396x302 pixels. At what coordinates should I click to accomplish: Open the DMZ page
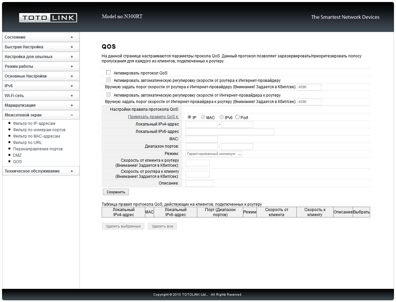[x=17, y=155]
